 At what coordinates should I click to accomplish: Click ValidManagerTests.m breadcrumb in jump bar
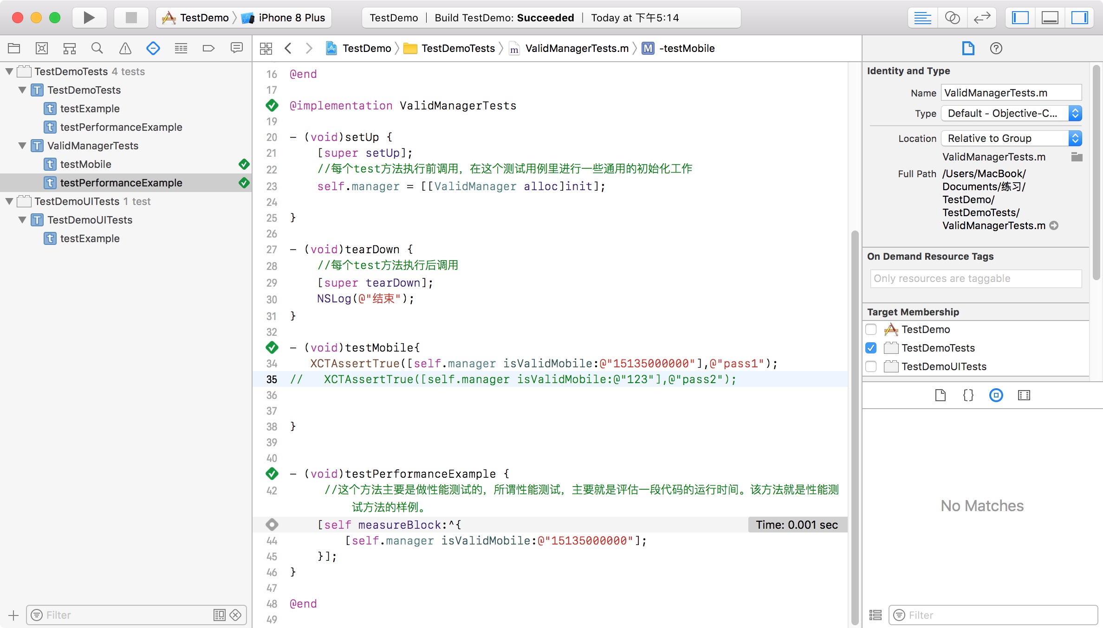[569, 48]
